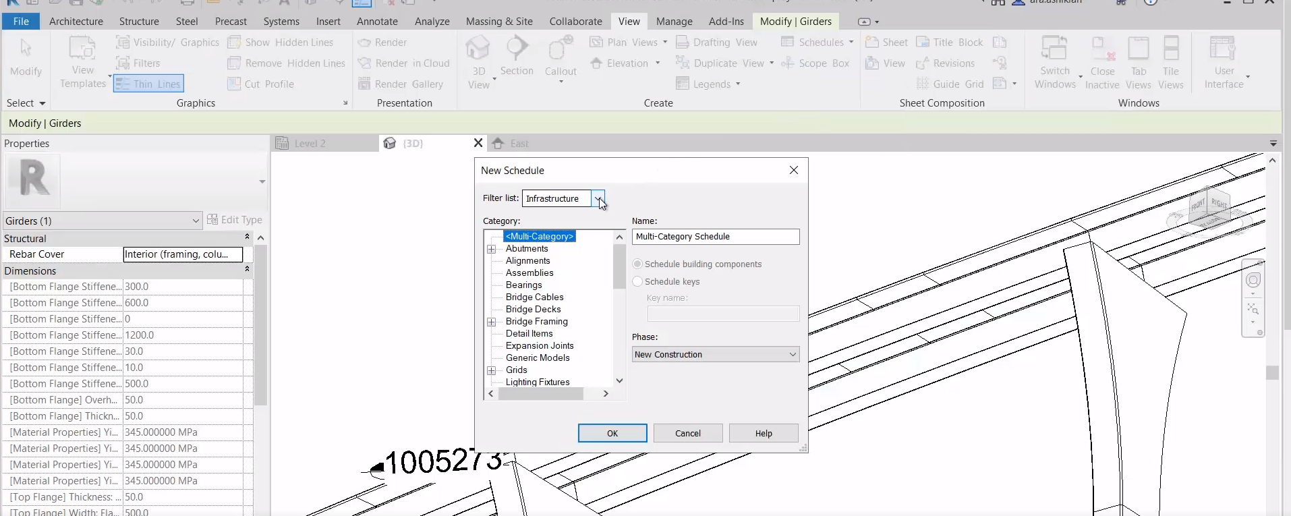This screenshot has width=1291, height=516.
Task: Arrange windows as Tile Views
Action: coord(1171,63)
